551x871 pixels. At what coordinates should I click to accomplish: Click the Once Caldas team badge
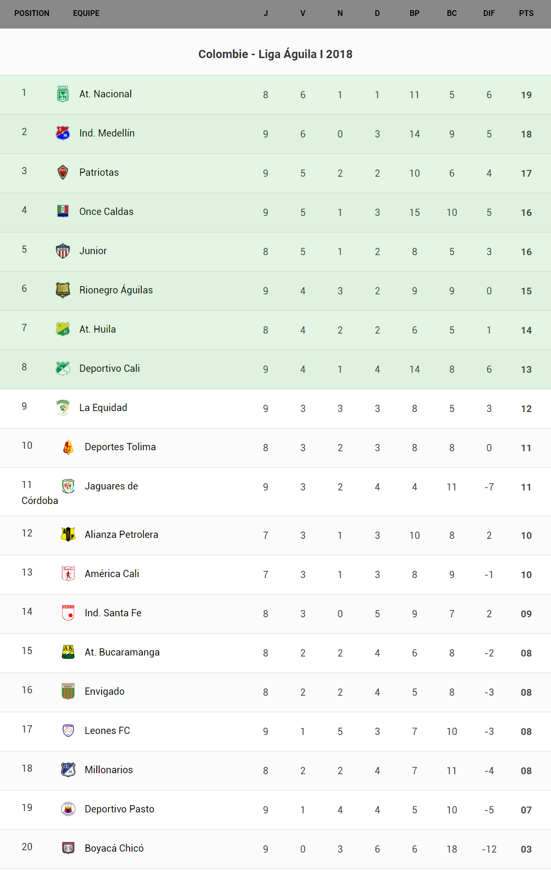coord(63,211)
